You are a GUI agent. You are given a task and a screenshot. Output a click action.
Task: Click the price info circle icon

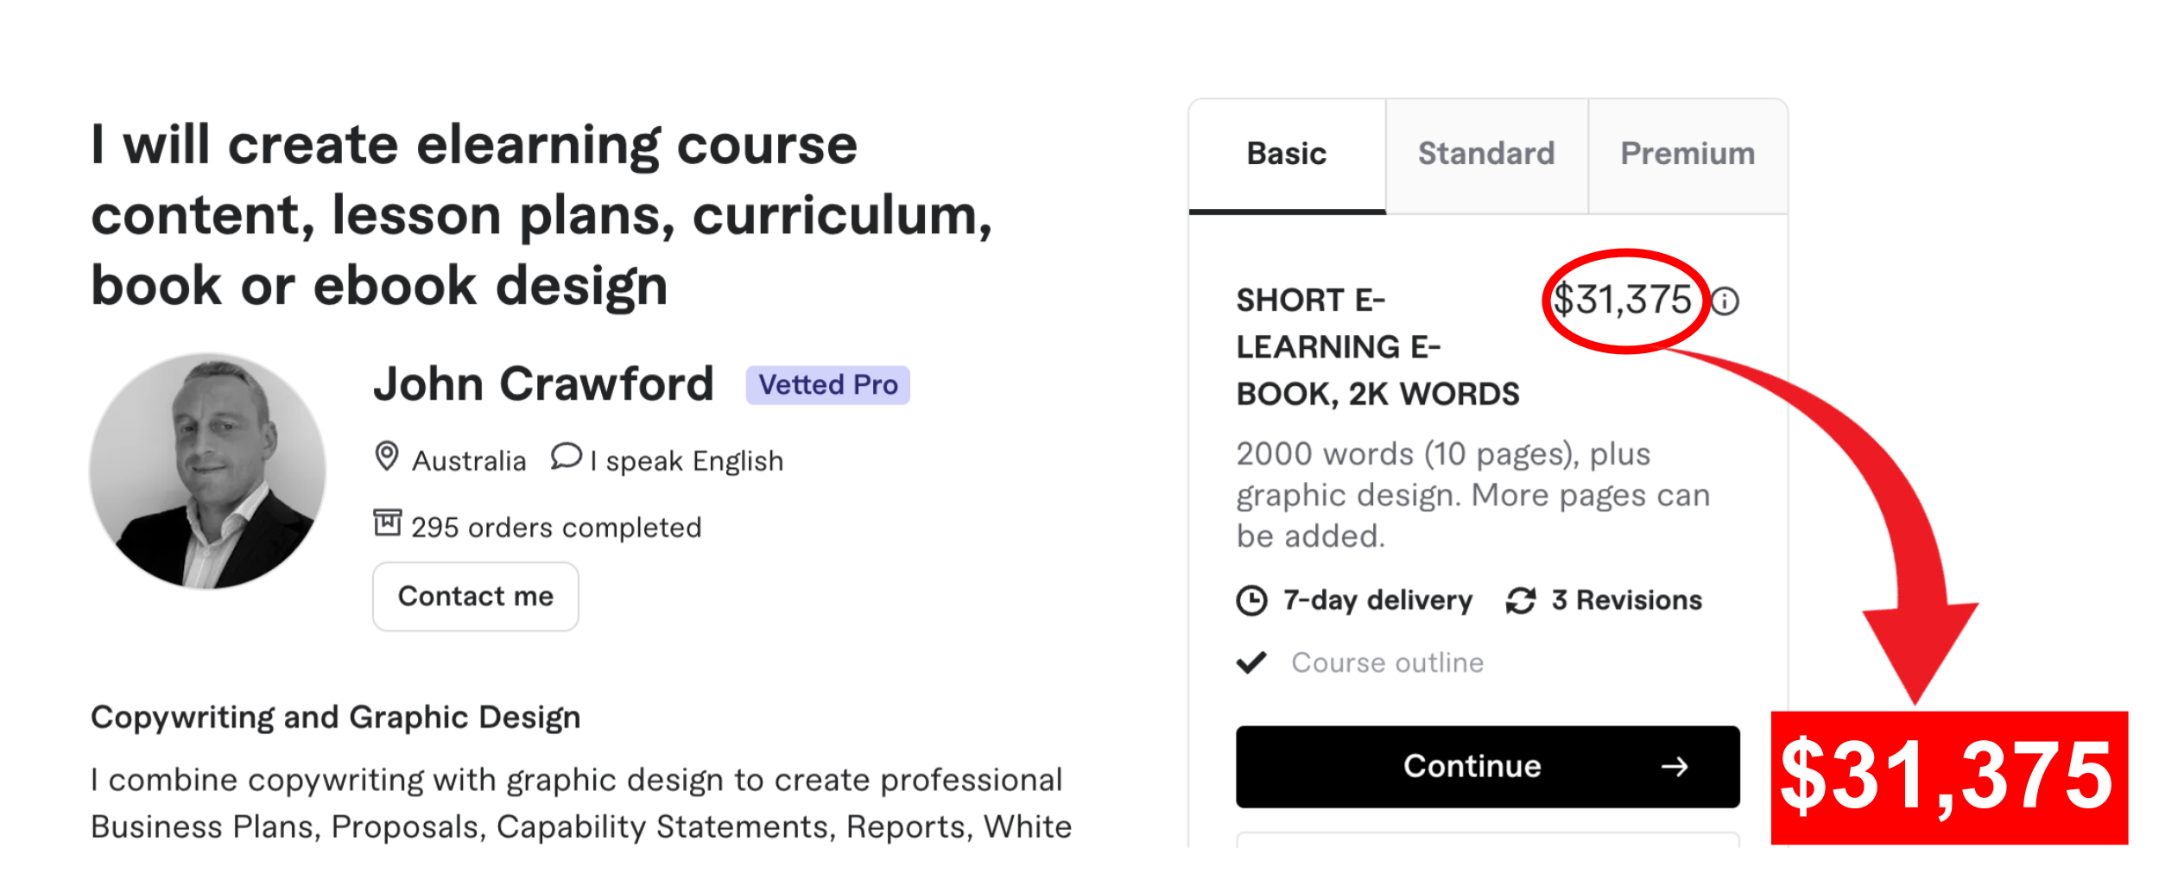tap(1725, 301)
